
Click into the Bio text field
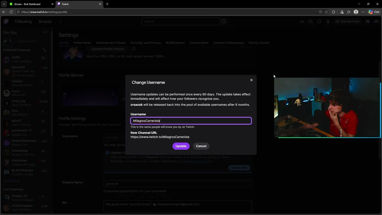178,207
